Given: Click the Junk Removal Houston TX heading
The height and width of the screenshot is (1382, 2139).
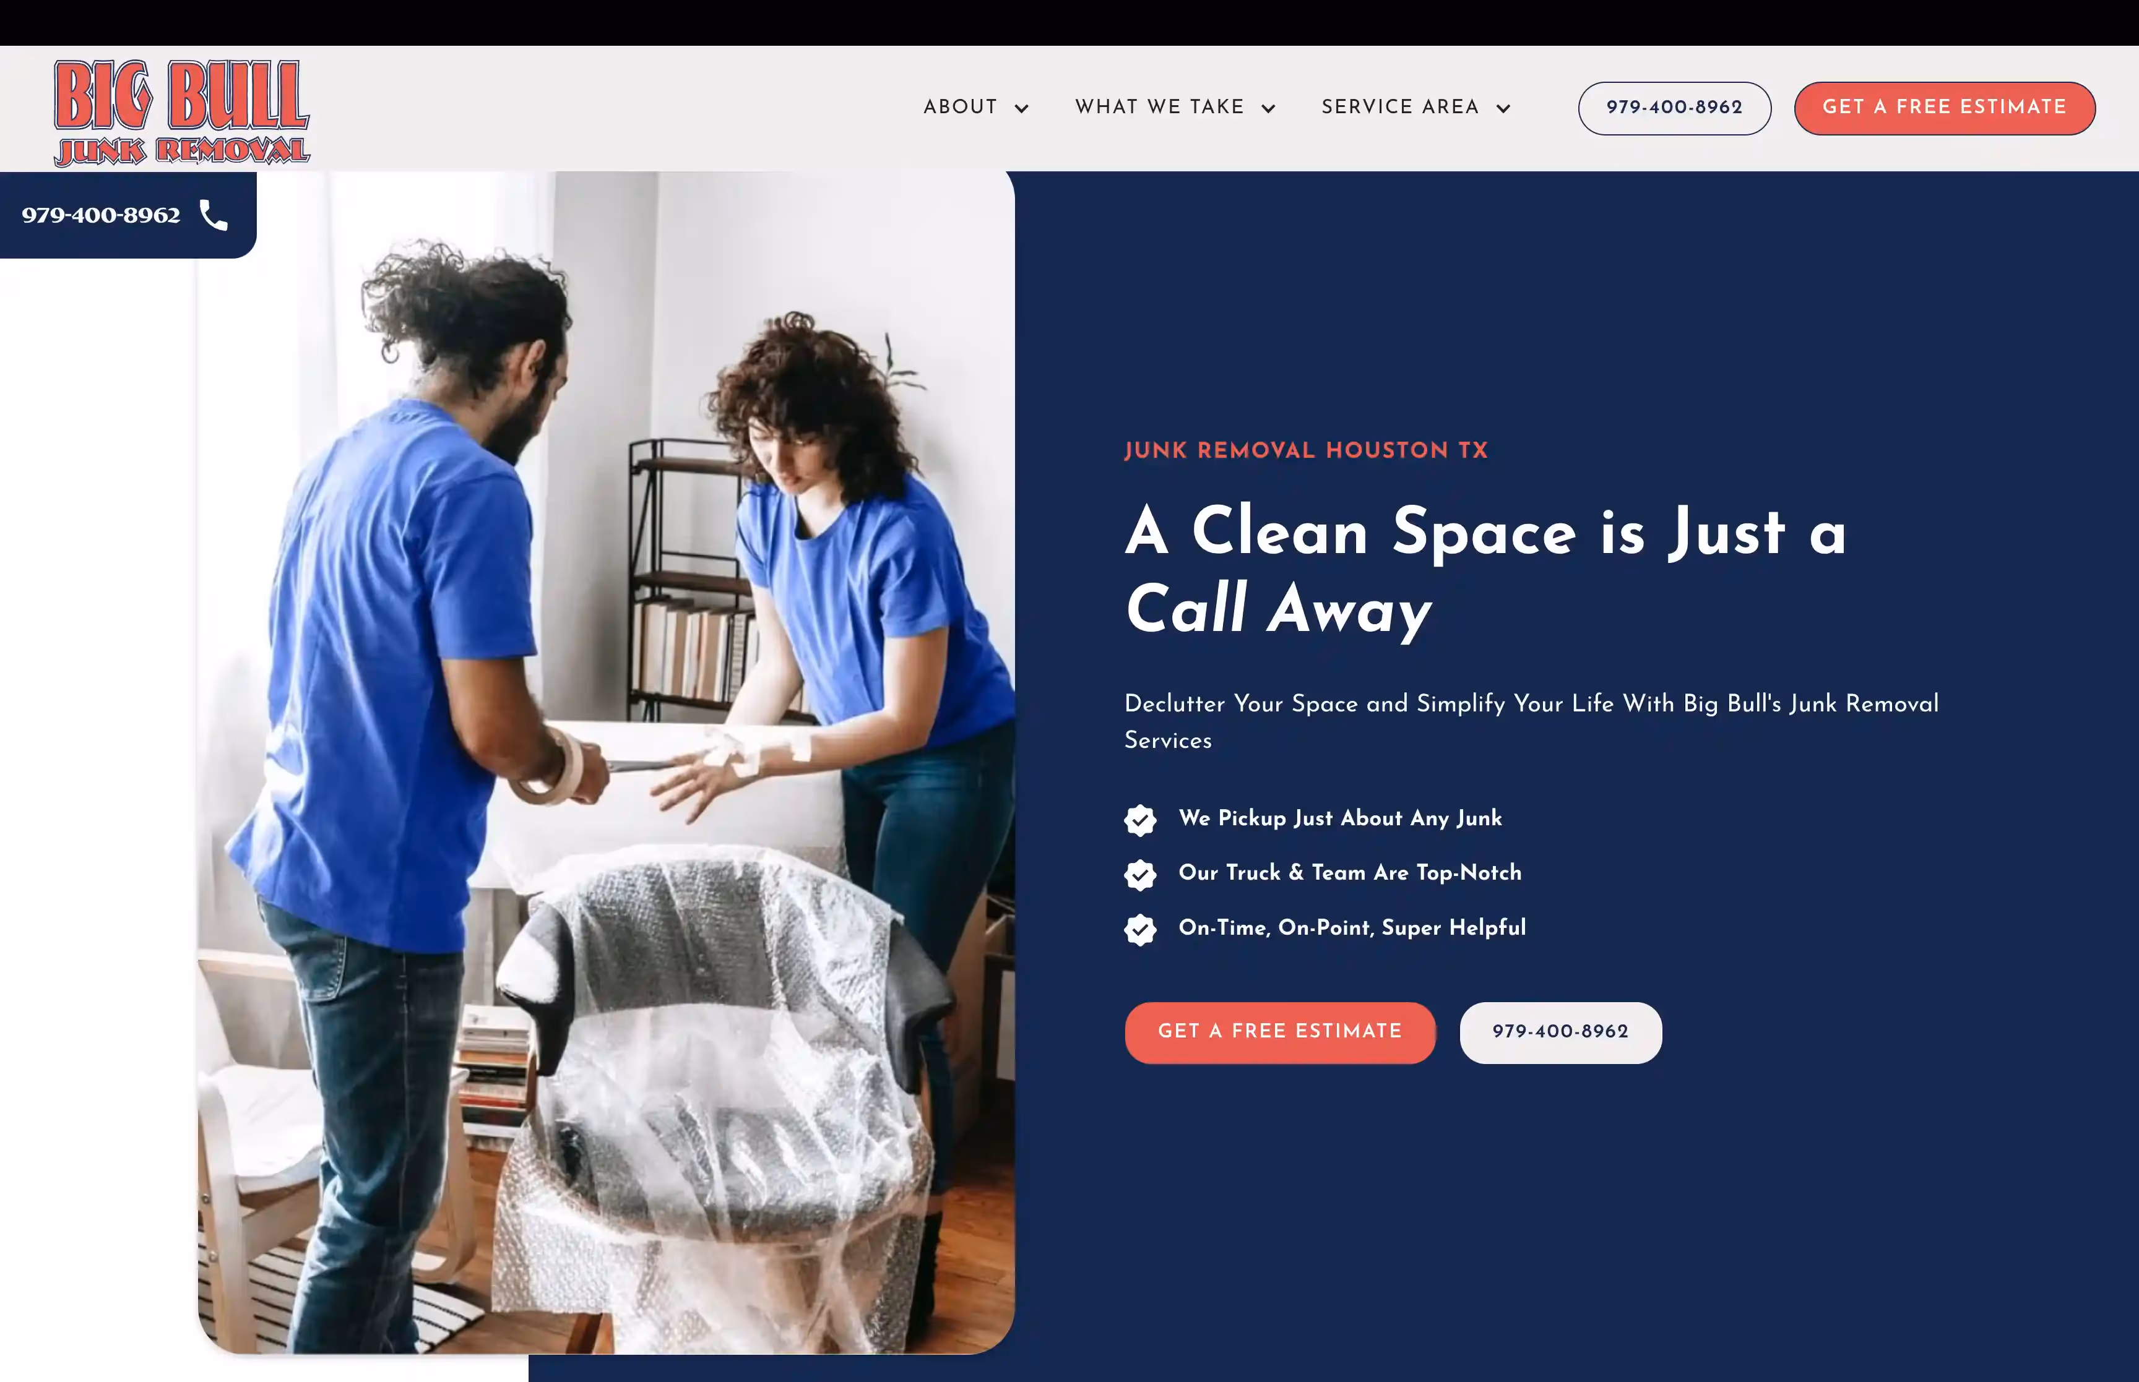Looking at the screenshot, I should (1306, 450).
